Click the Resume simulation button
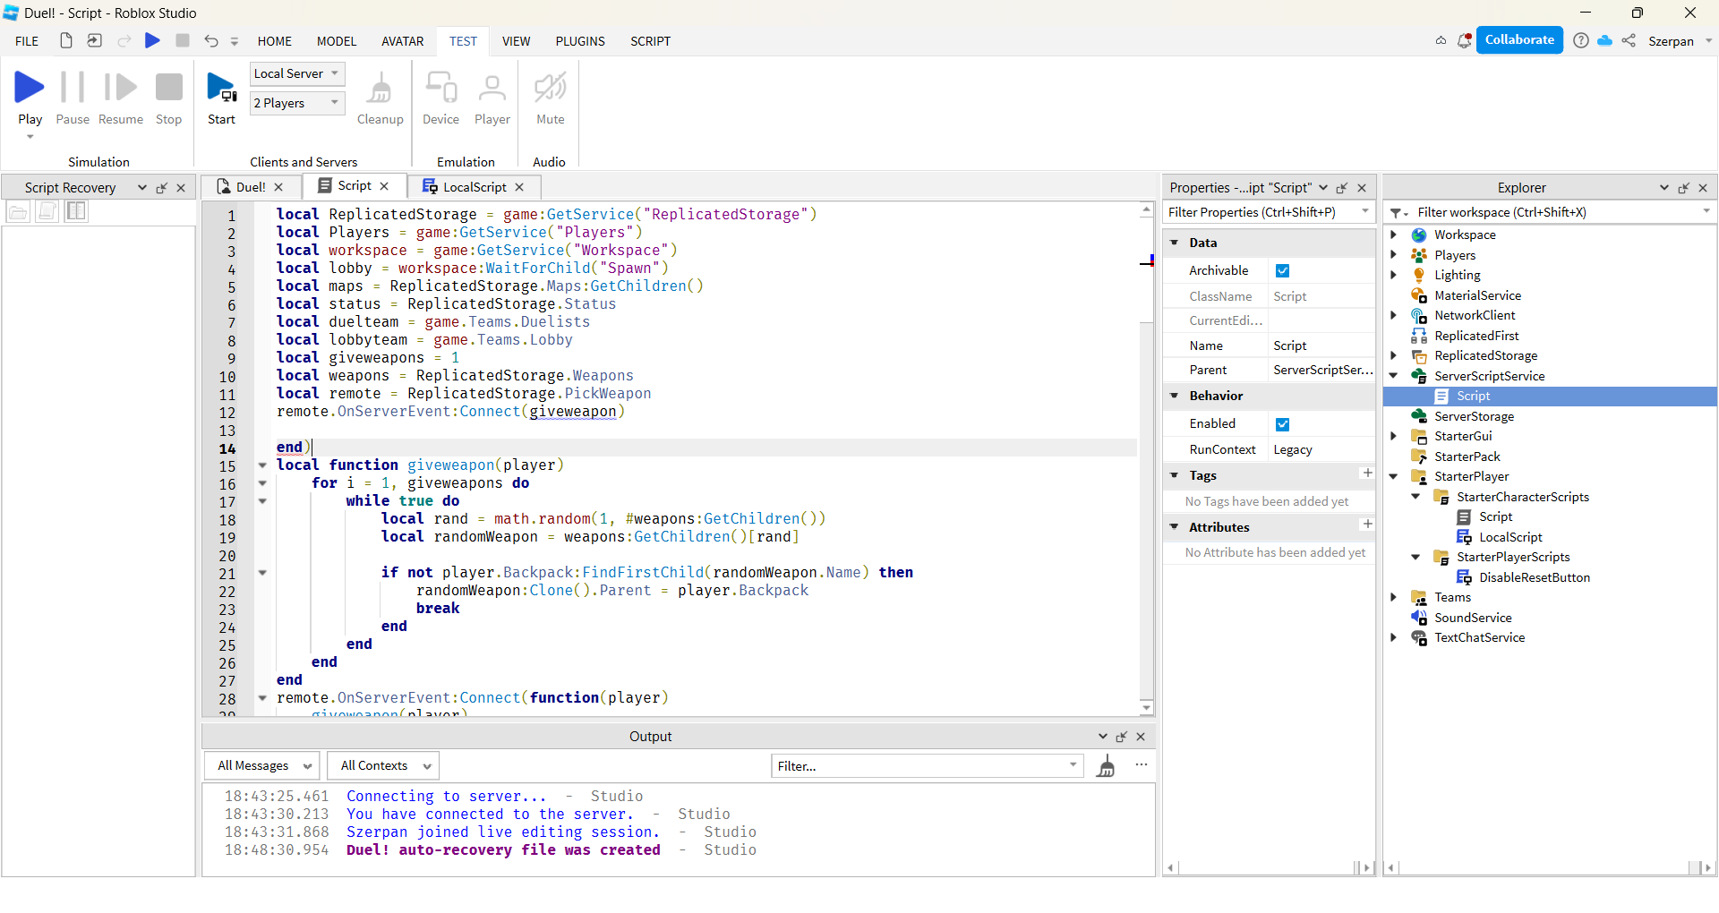 (121, 98)
